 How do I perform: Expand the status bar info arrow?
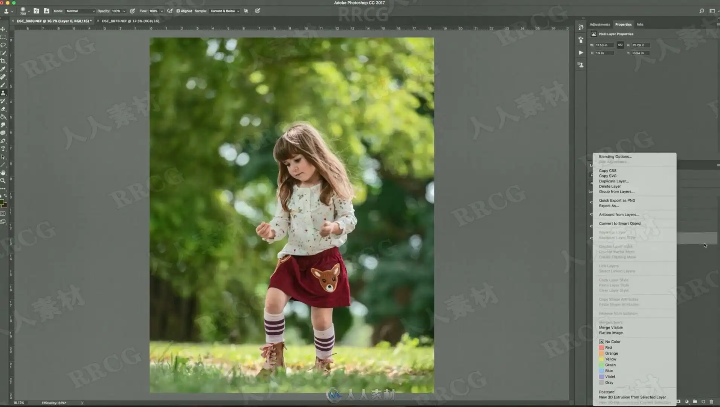(x=82, y=403)
